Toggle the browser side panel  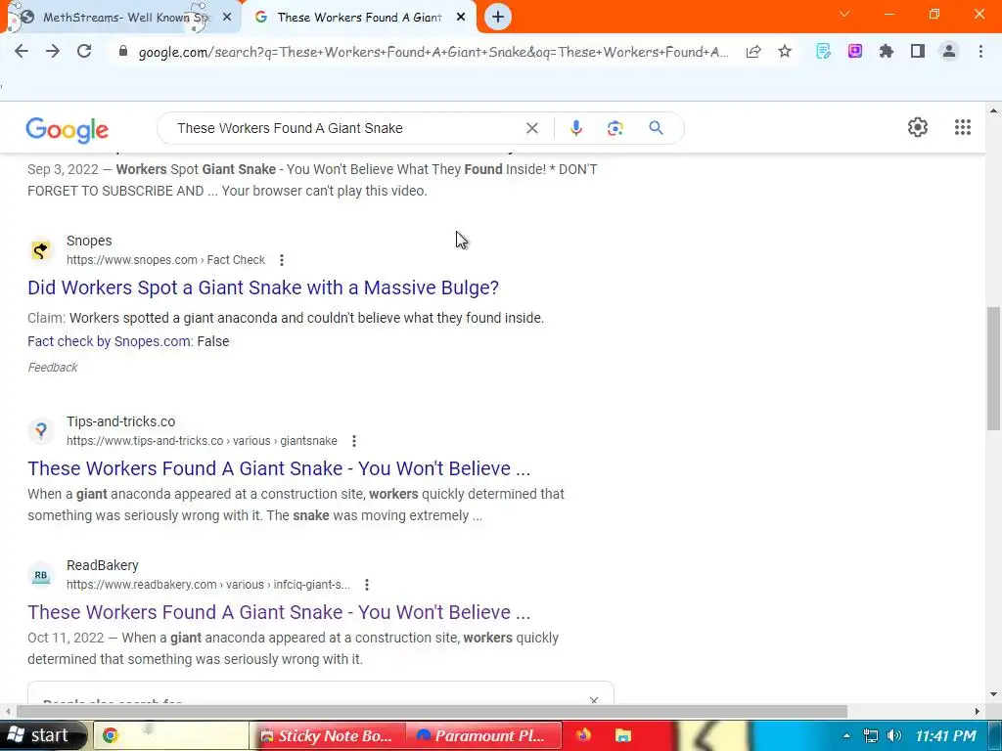918,51
